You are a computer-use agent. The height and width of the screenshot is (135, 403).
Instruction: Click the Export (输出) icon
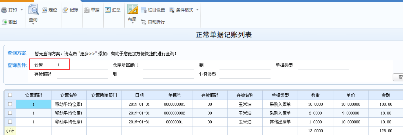pyautogui.click(x=4, y=22)
